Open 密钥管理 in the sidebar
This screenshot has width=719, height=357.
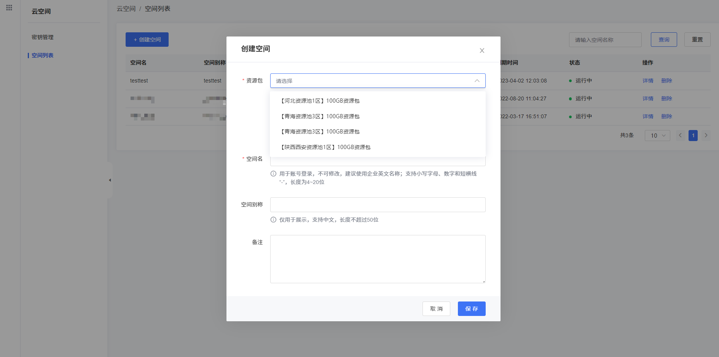[x=43, y=37]
